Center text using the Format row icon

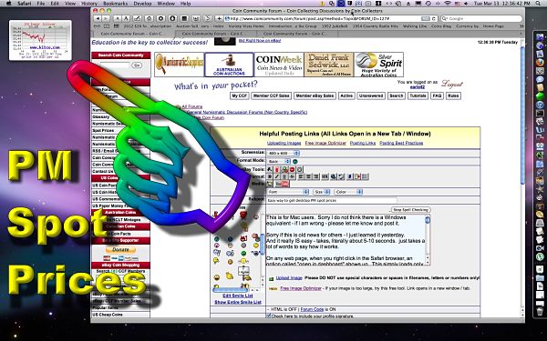[x=308, y=176]
